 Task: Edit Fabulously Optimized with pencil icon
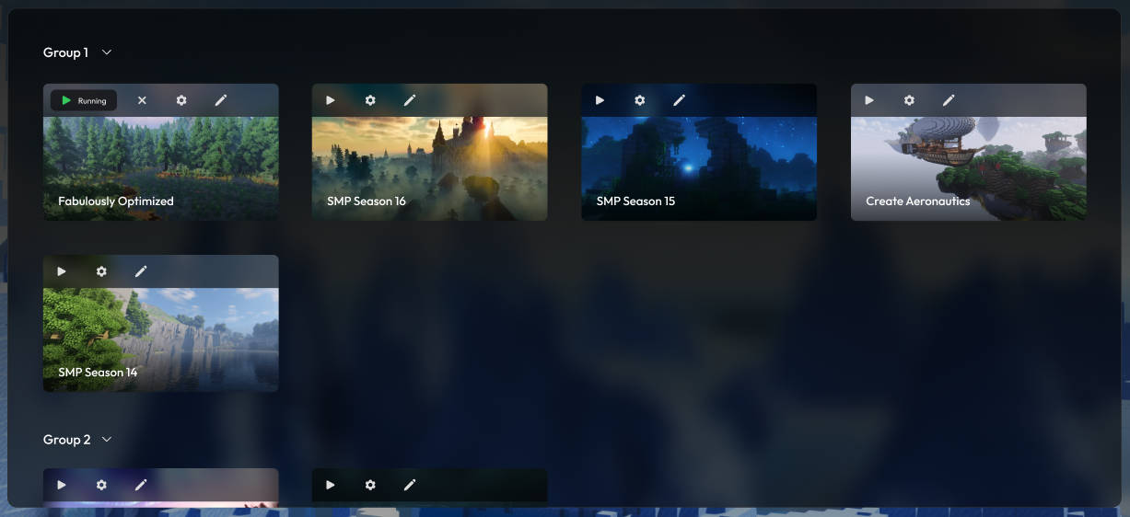click(x=221, y=100)
